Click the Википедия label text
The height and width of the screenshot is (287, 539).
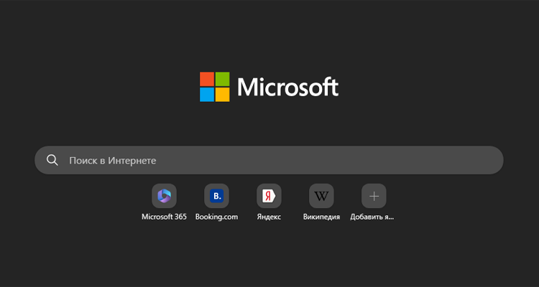[x=321, y=217]
